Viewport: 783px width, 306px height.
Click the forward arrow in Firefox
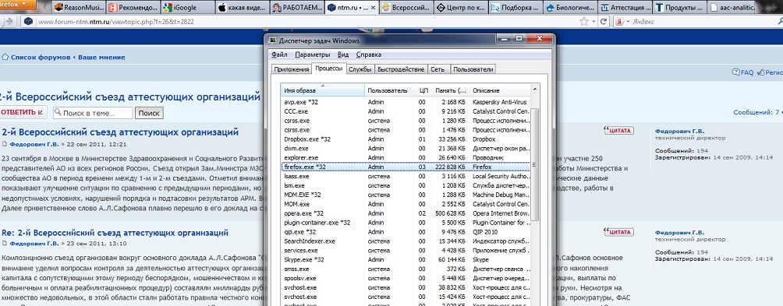[x=9, y=22]
